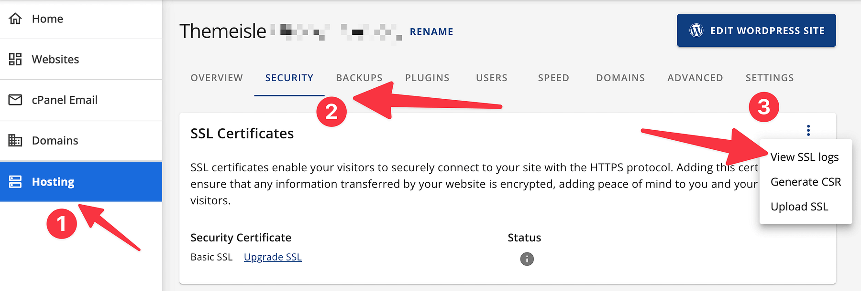Select the Plugins tab
The image size is (861, 291).
tap(427, 77)
